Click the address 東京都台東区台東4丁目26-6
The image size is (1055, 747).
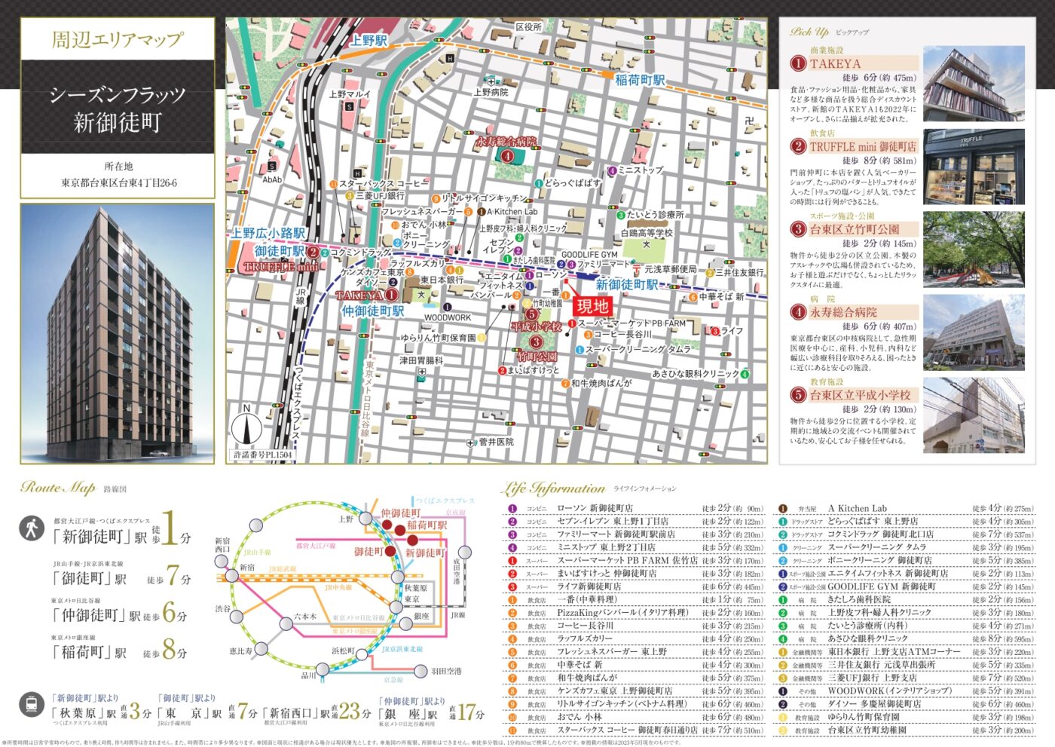coord(118,182)
